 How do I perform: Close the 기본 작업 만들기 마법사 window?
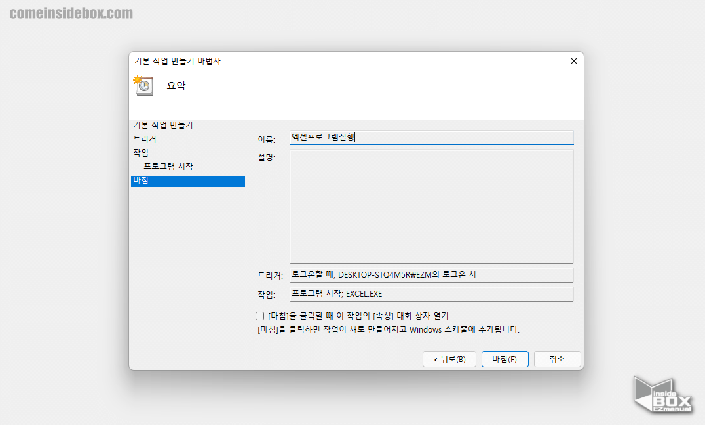point(574,61)
